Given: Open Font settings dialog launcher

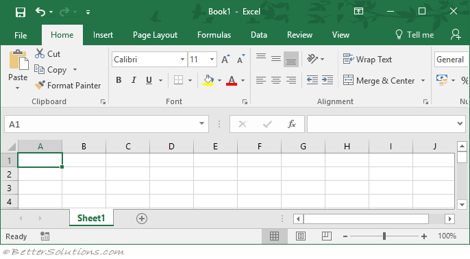Looking at the screenshot, I should (245, 102).
